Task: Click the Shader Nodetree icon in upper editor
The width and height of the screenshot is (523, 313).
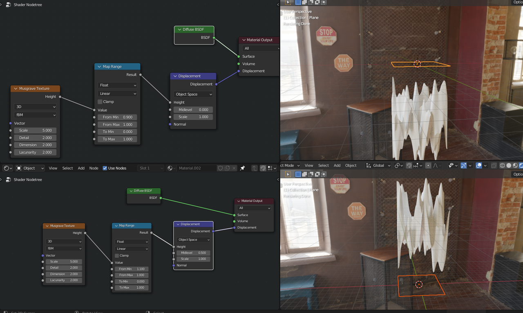Action: tap(8, 5)
